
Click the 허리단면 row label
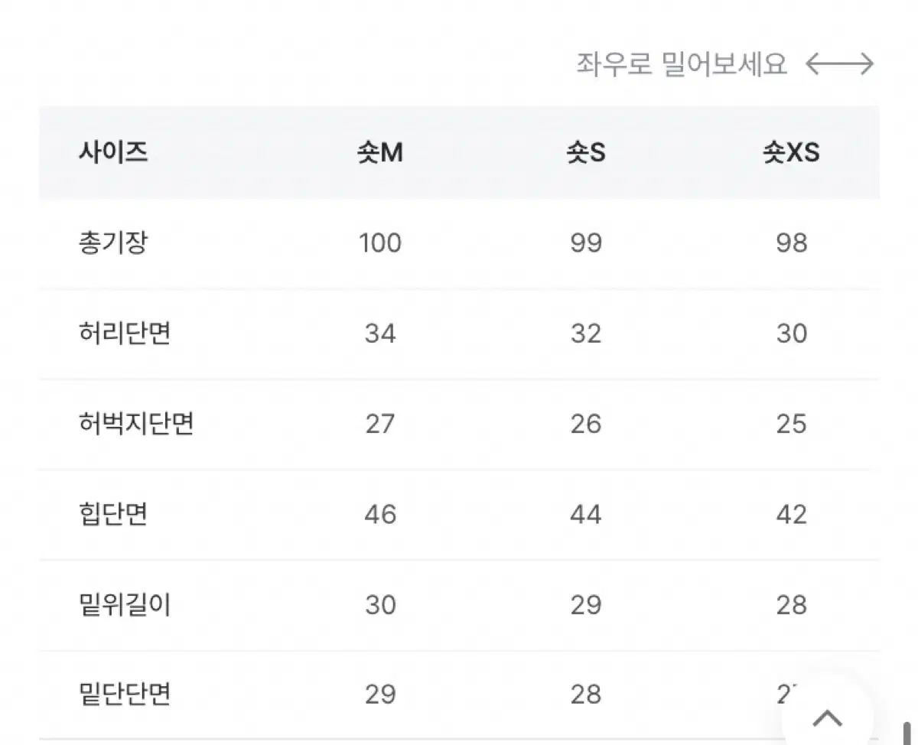coord(125,333)
